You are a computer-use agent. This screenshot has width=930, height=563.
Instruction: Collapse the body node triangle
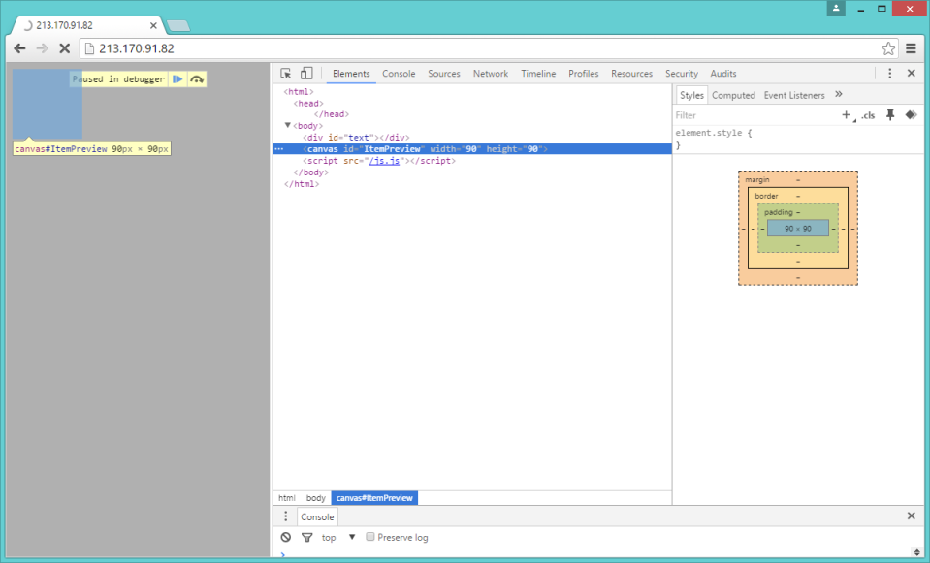[x=288, y=126]
